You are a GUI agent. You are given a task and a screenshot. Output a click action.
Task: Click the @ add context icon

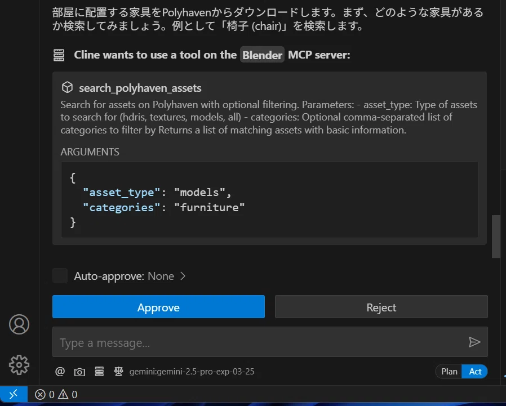click(60, 372)
